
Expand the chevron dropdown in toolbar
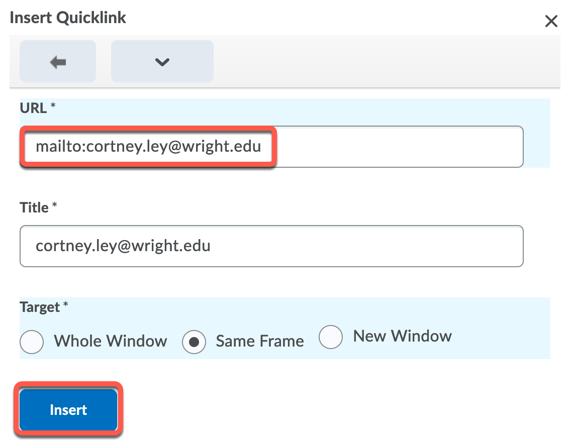coord(162,62)
